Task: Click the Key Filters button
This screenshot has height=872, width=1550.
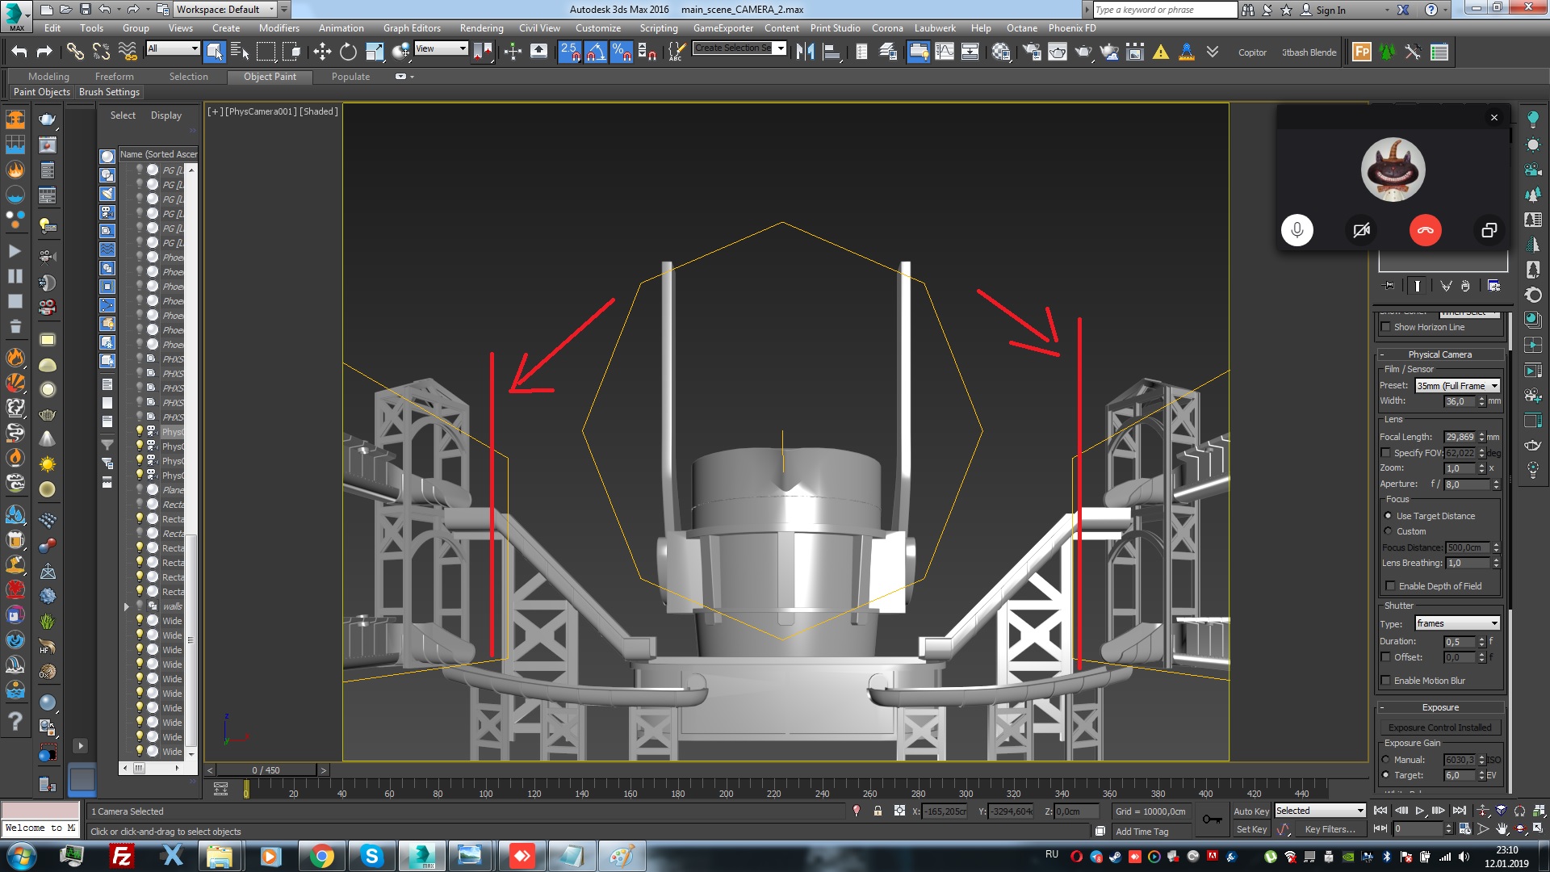Action: click(x=1330, y=829)
